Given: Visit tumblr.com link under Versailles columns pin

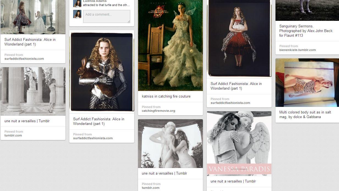Looking at the screenshot, I should pos(13,135).
